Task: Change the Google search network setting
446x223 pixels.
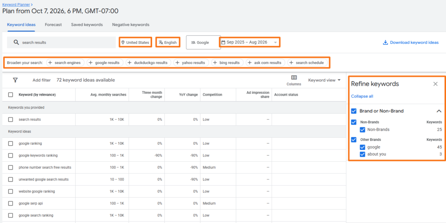Action: [x=203, y=43]
